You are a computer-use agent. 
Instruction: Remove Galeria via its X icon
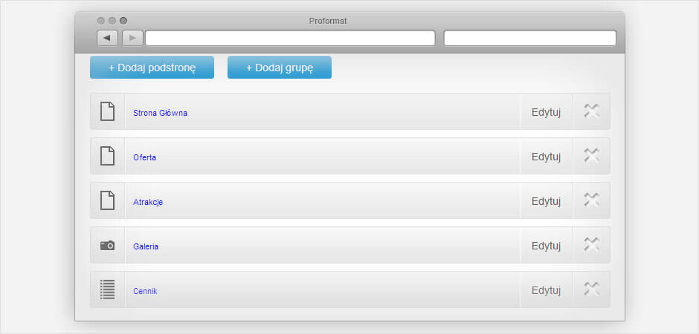(x=591, y=244)
